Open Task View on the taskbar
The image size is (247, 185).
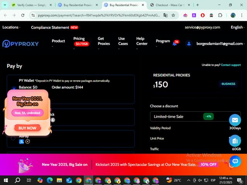pos(29,180)
